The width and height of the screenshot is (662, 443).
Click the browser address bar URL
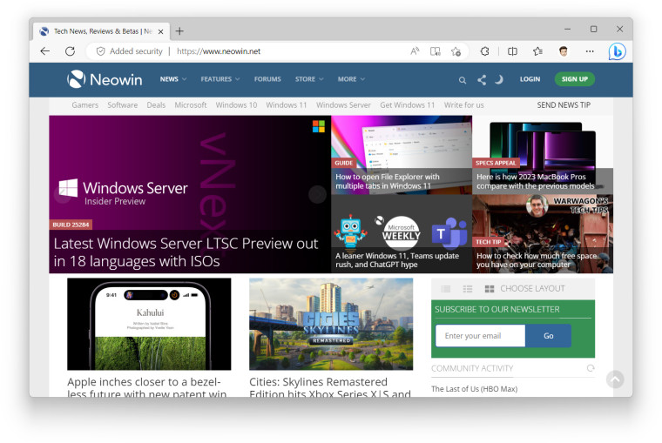(x=219, y=51)
